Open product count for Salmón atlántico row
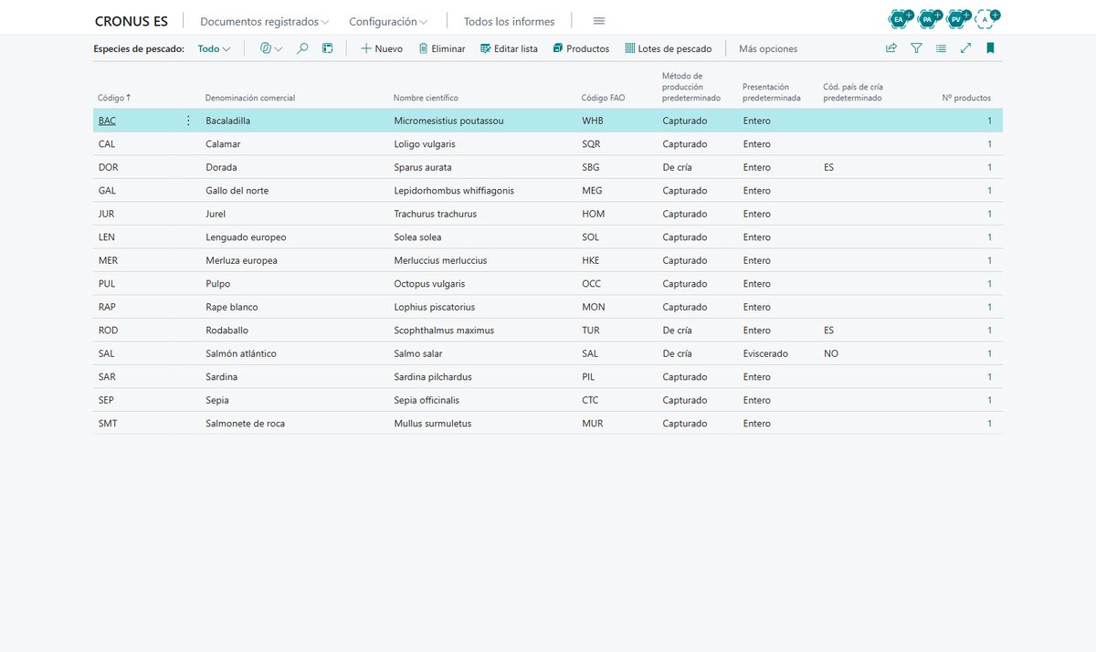The width and height of the screenshot is (1096, 652). tap(989, 353)
